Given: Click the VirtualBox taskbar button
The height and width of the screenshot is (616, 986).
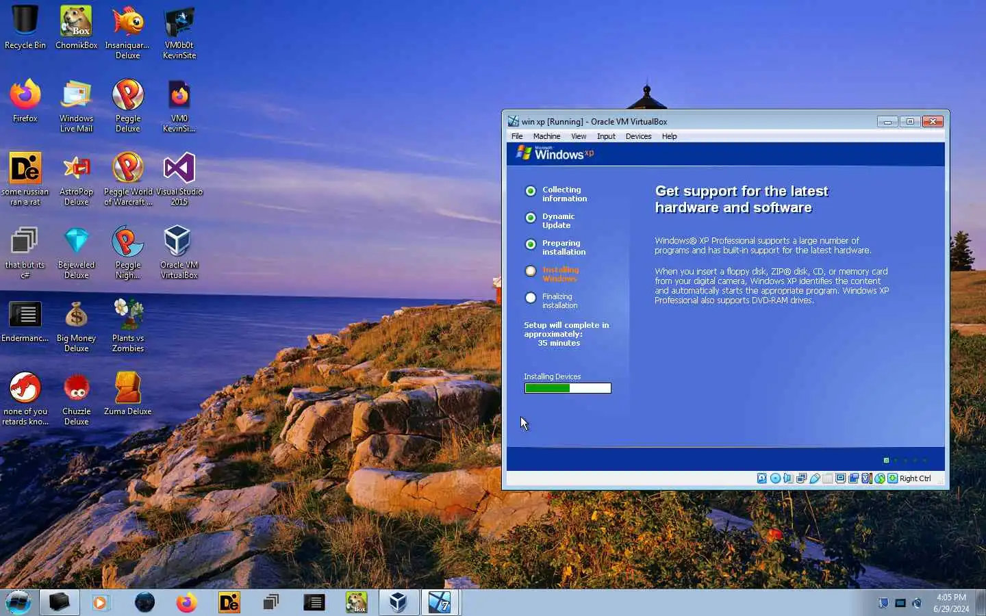Looking at the screenshot, I should (x=398, y=602).
